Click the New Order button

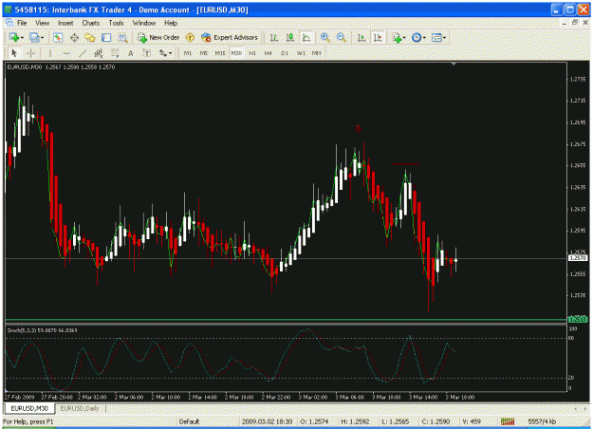pos(158,37)
